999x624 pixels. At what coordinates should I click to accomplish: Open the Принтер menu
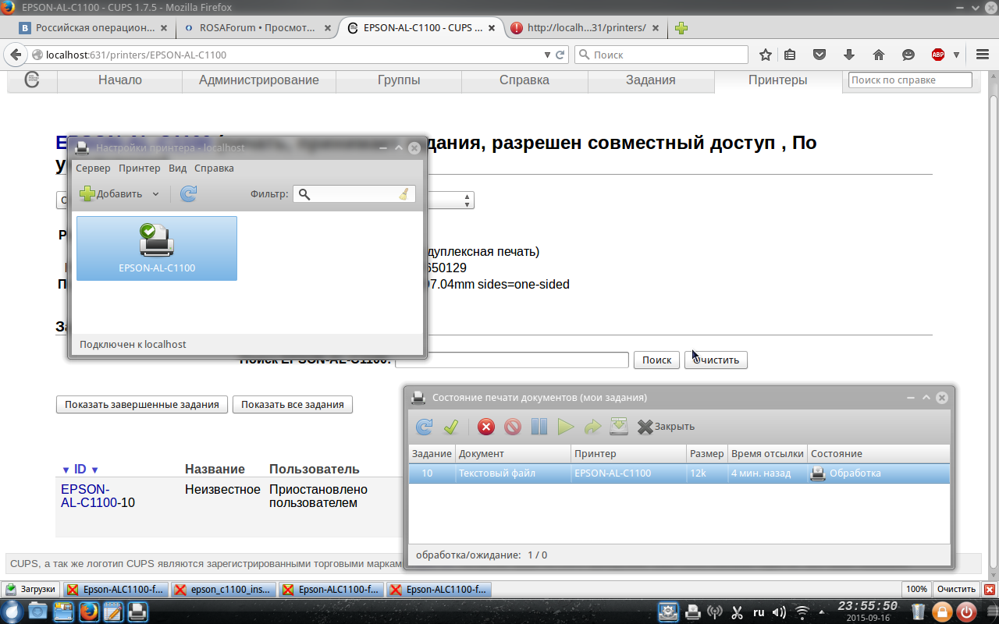pos(140,168)
